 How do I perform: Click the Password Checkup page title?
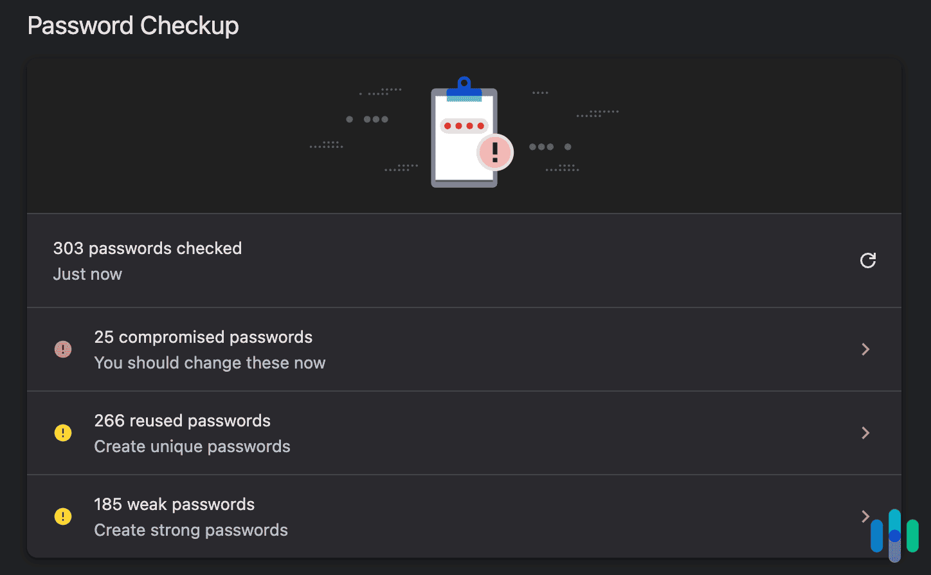click(x=133, y=26)
